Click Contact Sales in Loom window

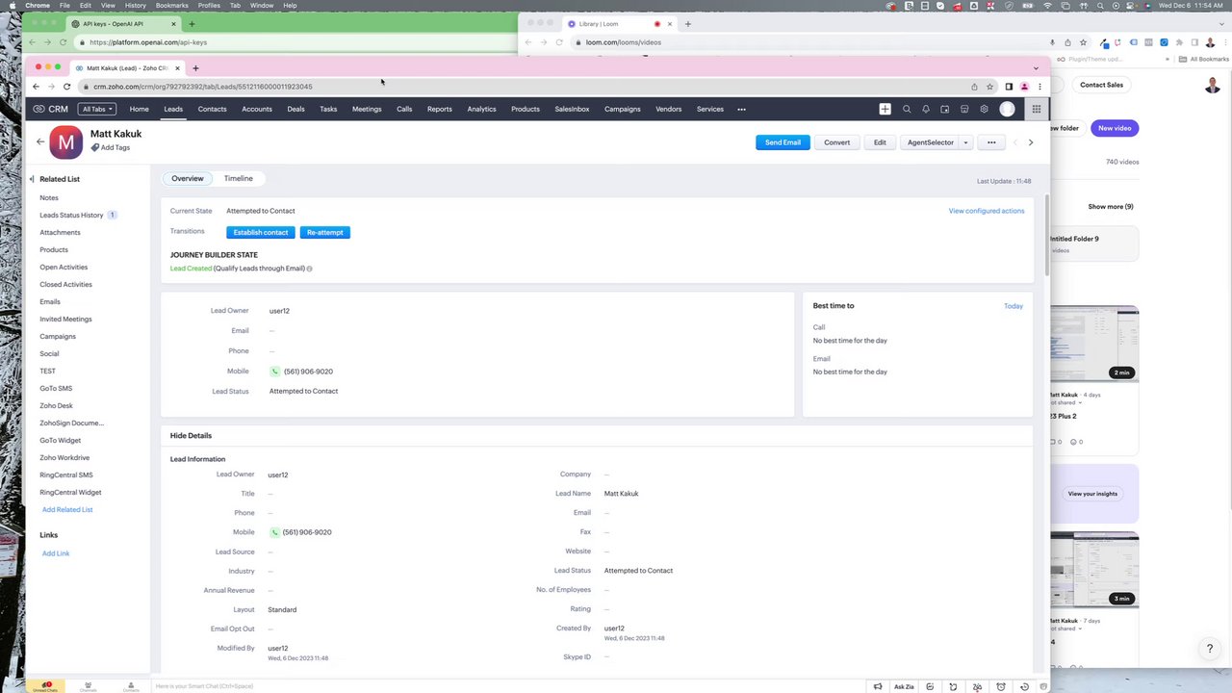click(1101, 85)
